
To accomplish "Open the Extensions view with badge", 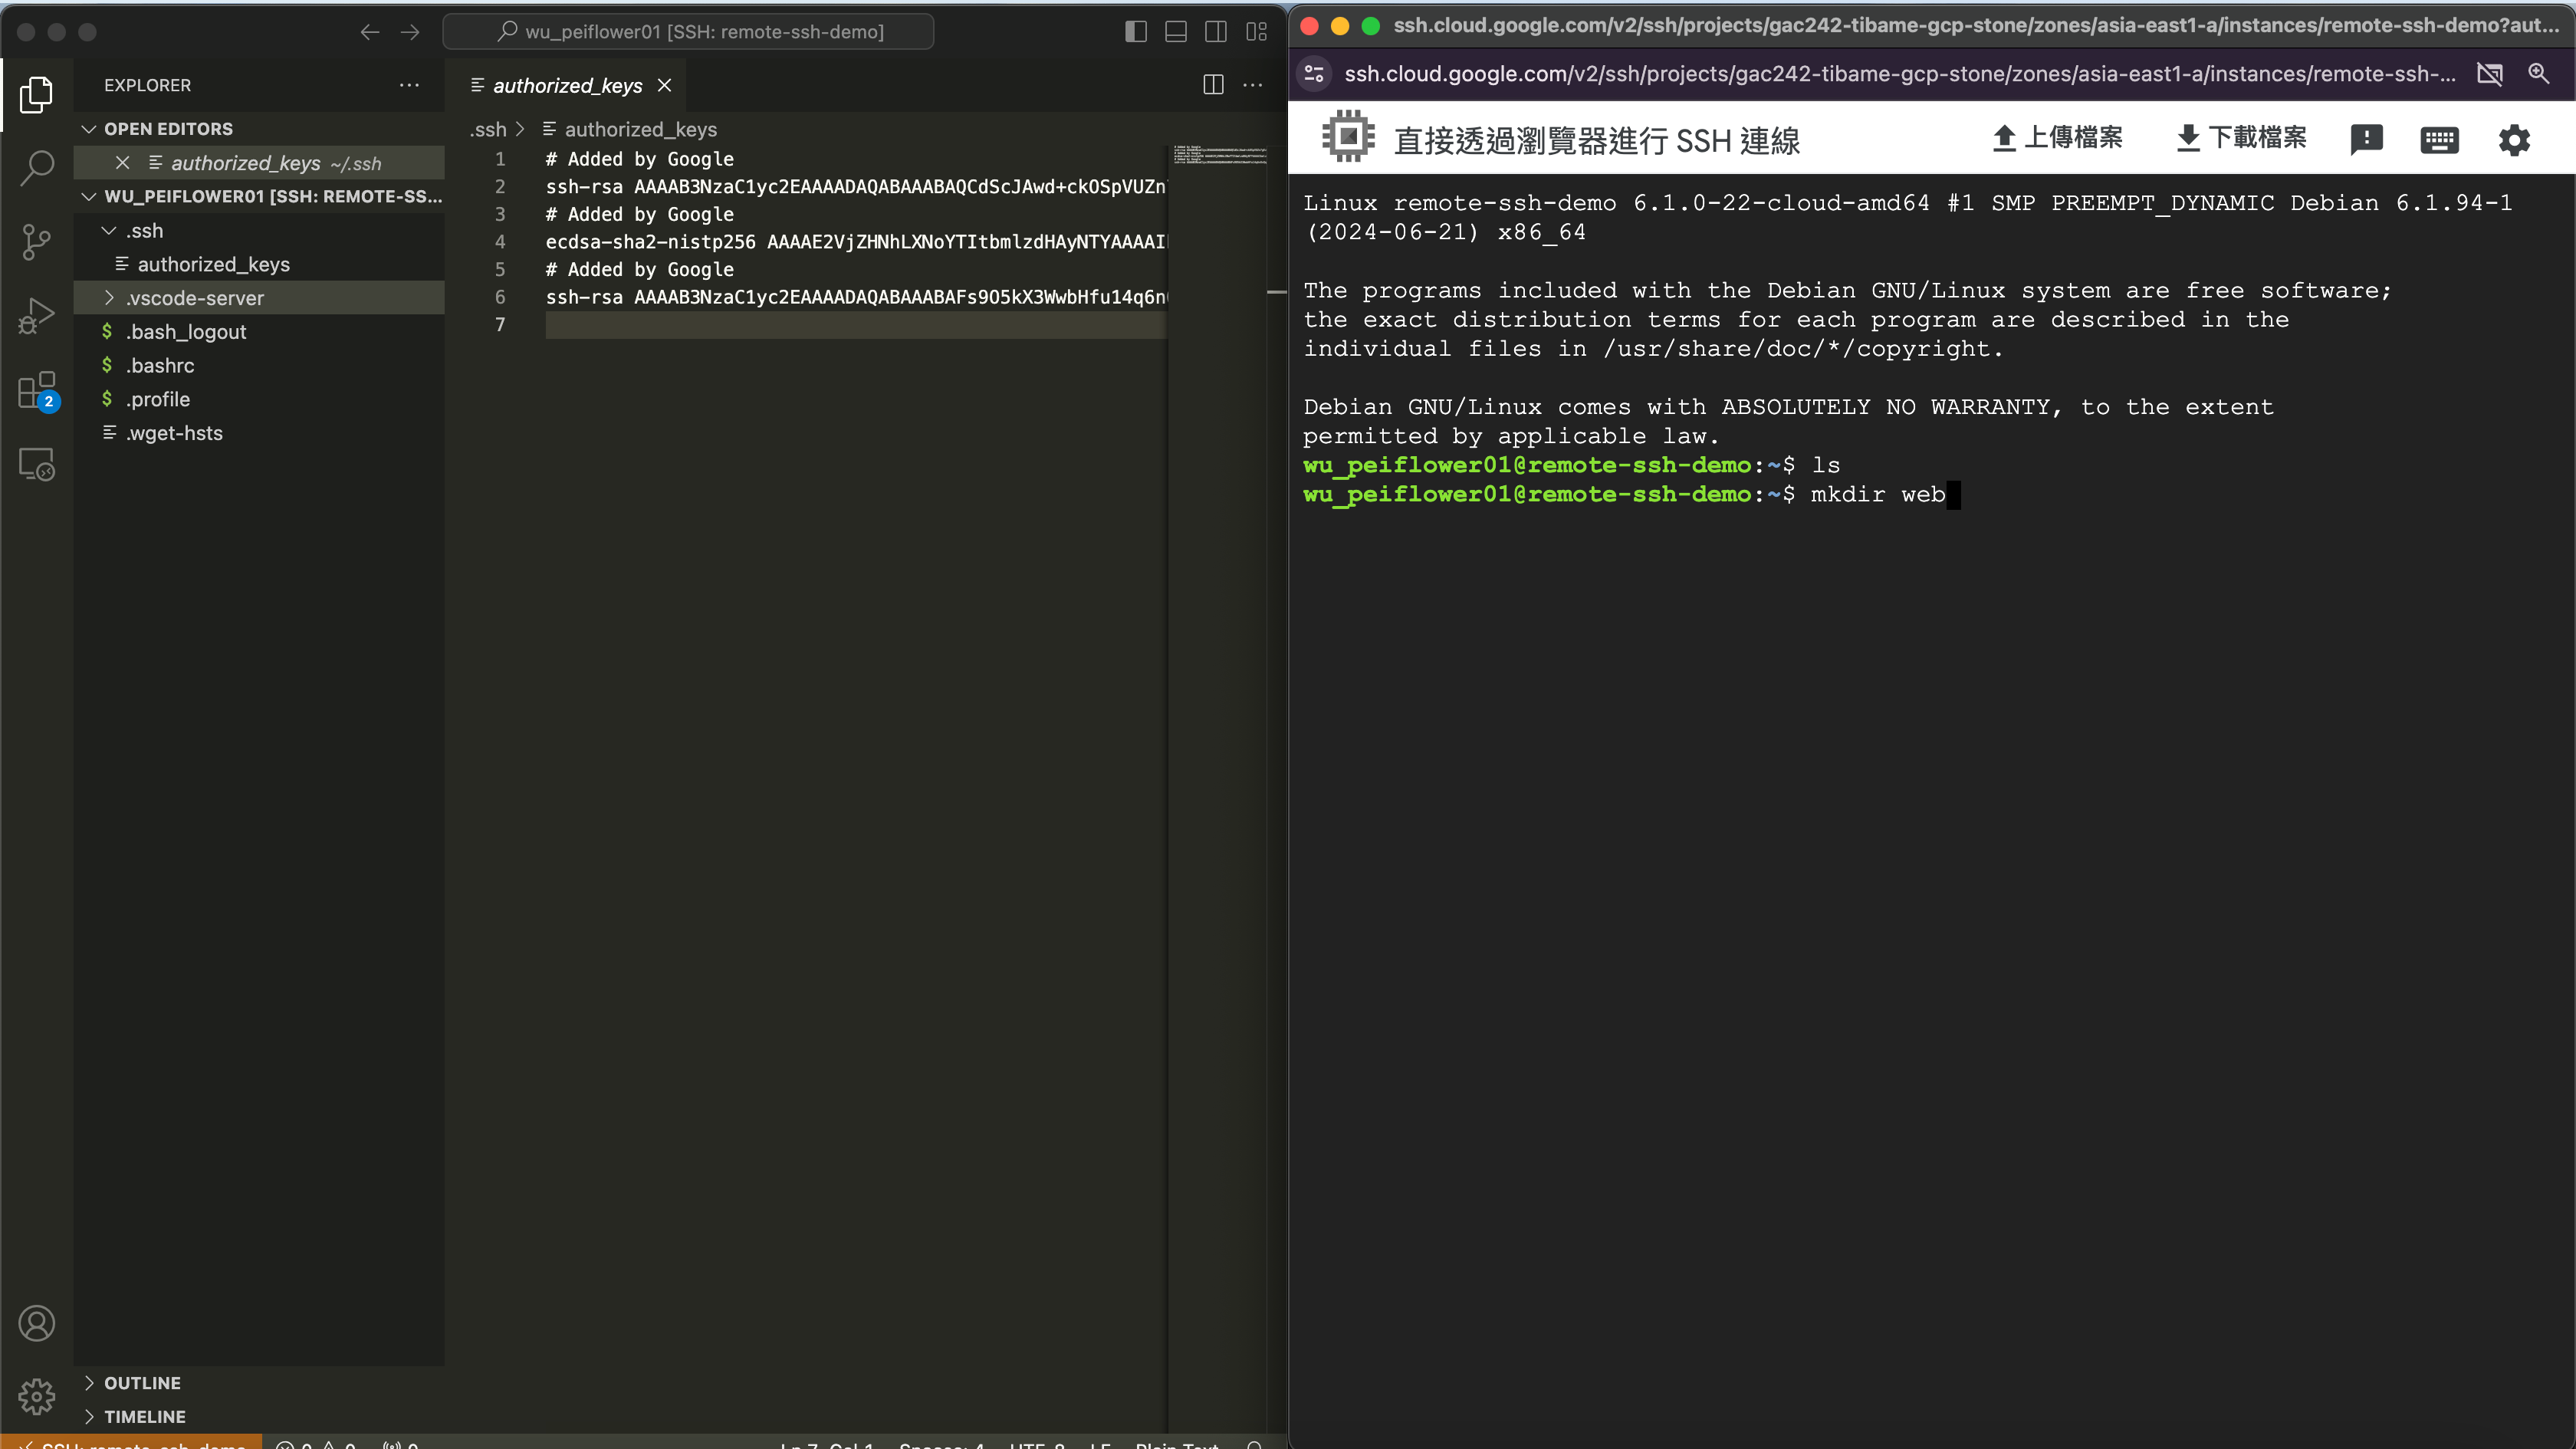I will 37,391.
